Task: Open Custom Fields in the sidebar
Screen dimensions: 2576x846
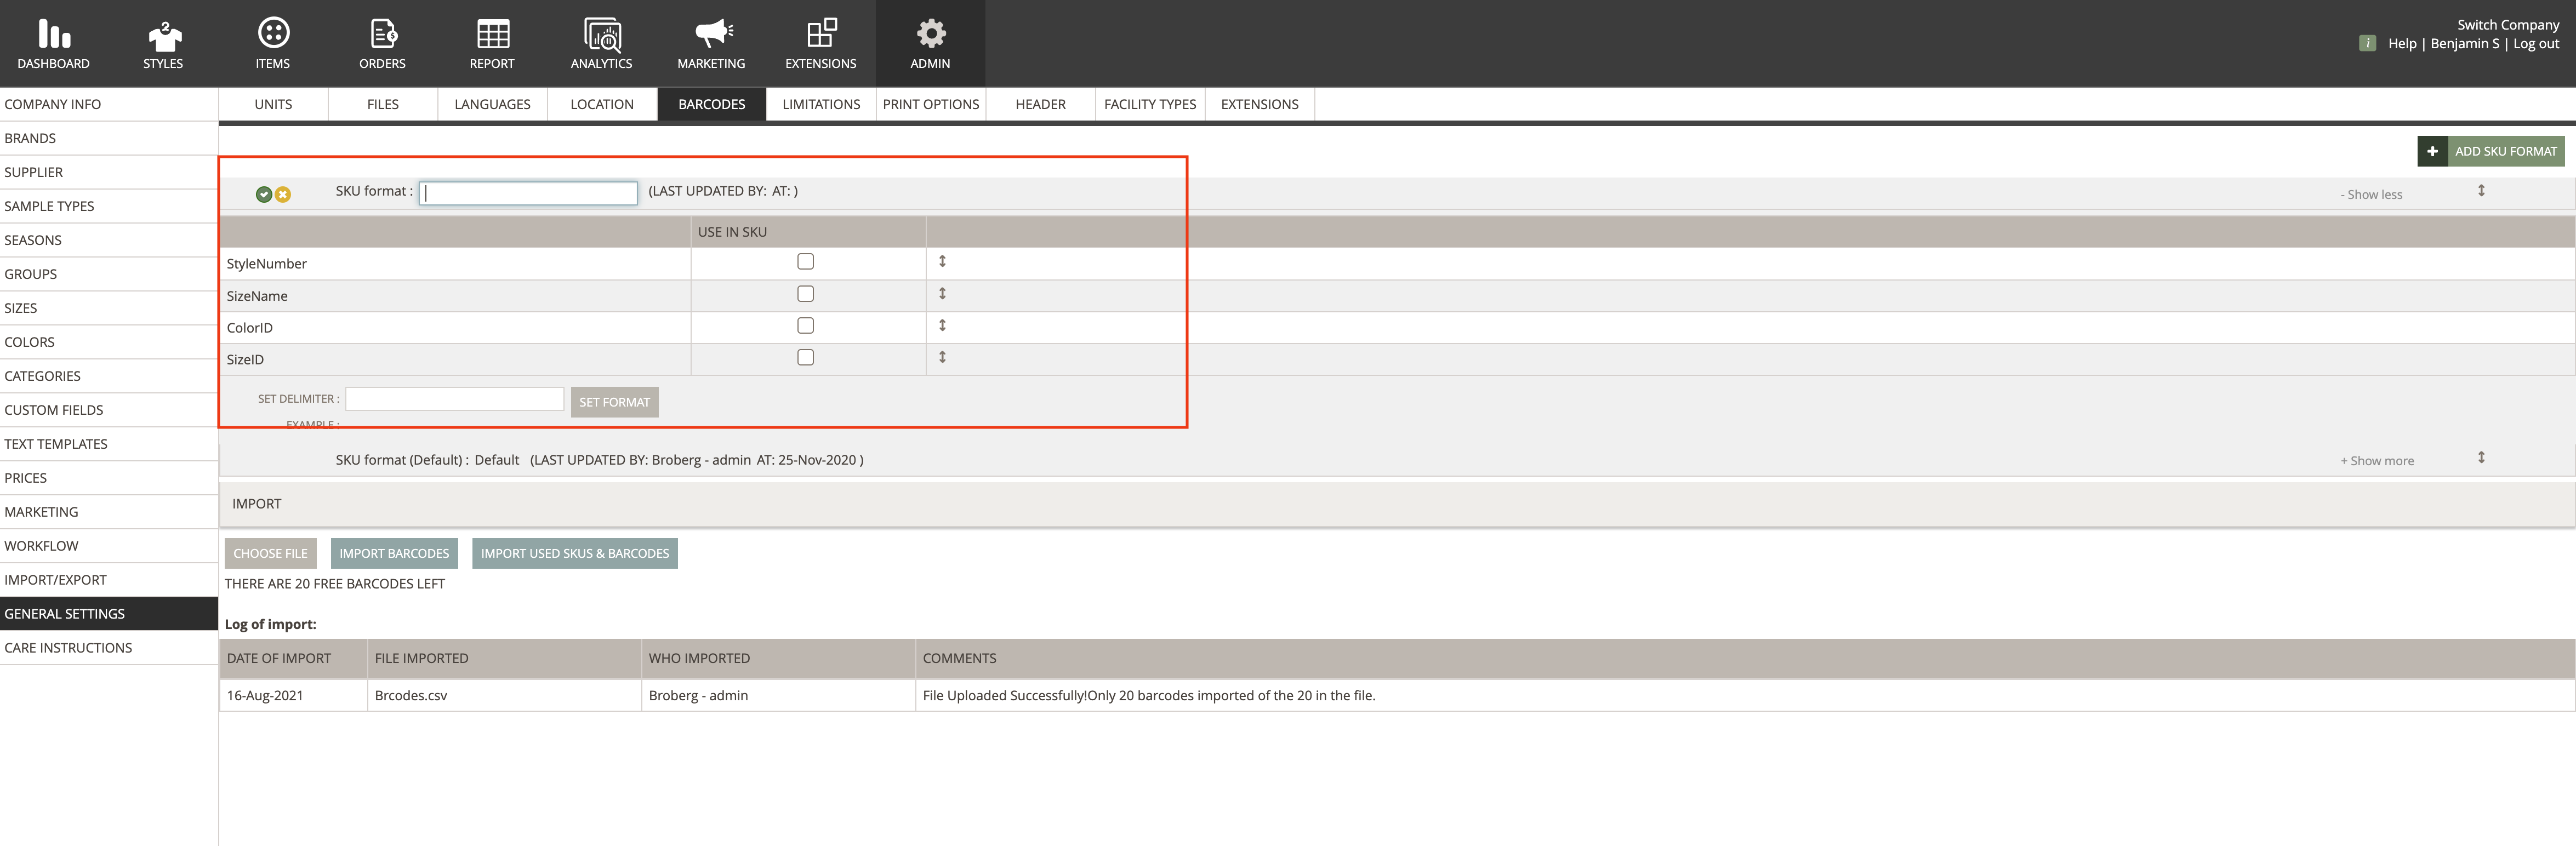Action: pyautogui.click(x=54, y=410)
